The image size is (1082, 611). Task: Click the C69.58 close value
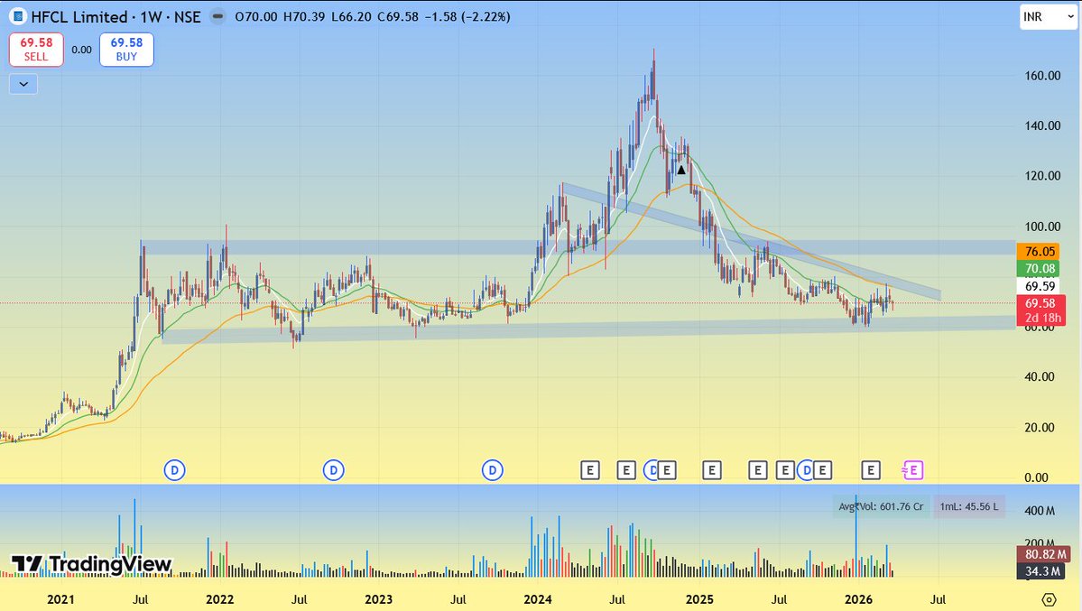(x=397, y=16)
